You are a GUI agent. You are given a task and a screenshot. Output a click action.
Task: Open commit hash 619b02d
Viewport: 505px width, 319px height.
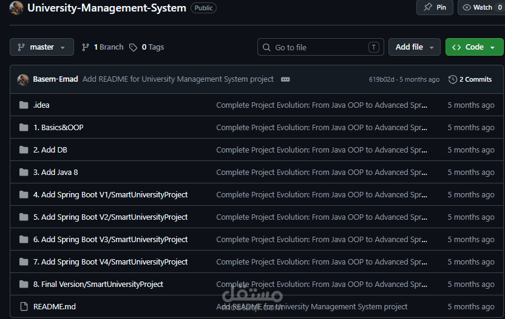click(381, 79)
